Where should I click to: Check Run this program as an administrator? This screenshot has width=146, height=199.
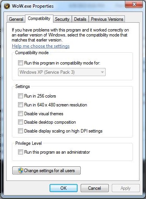pyautogui.click(x=20, y=152)
